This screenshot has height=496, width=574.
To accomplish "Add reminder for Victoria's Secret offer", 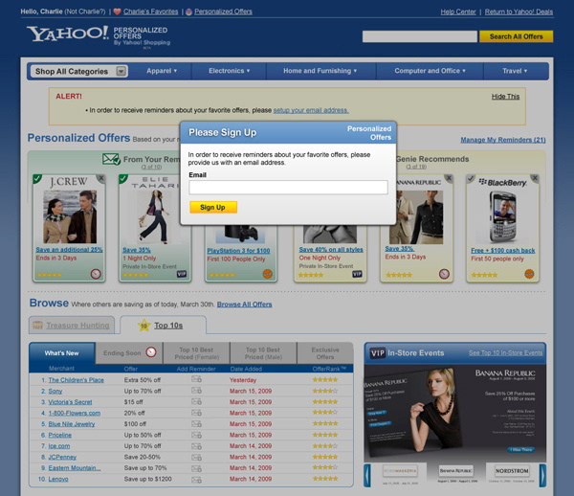I will (196, 401).
